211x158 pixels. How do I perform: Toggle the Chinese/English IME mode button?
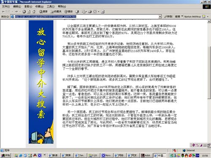click(x=194, y=145)
